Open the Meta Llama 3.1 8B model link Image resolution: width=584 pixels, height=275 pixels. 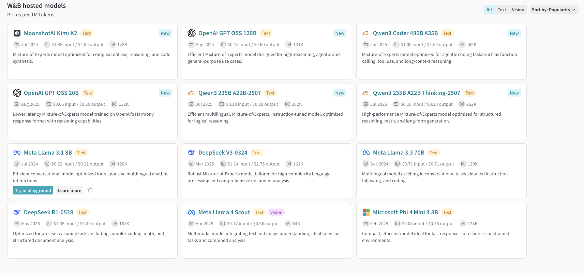tap(48, 153)
